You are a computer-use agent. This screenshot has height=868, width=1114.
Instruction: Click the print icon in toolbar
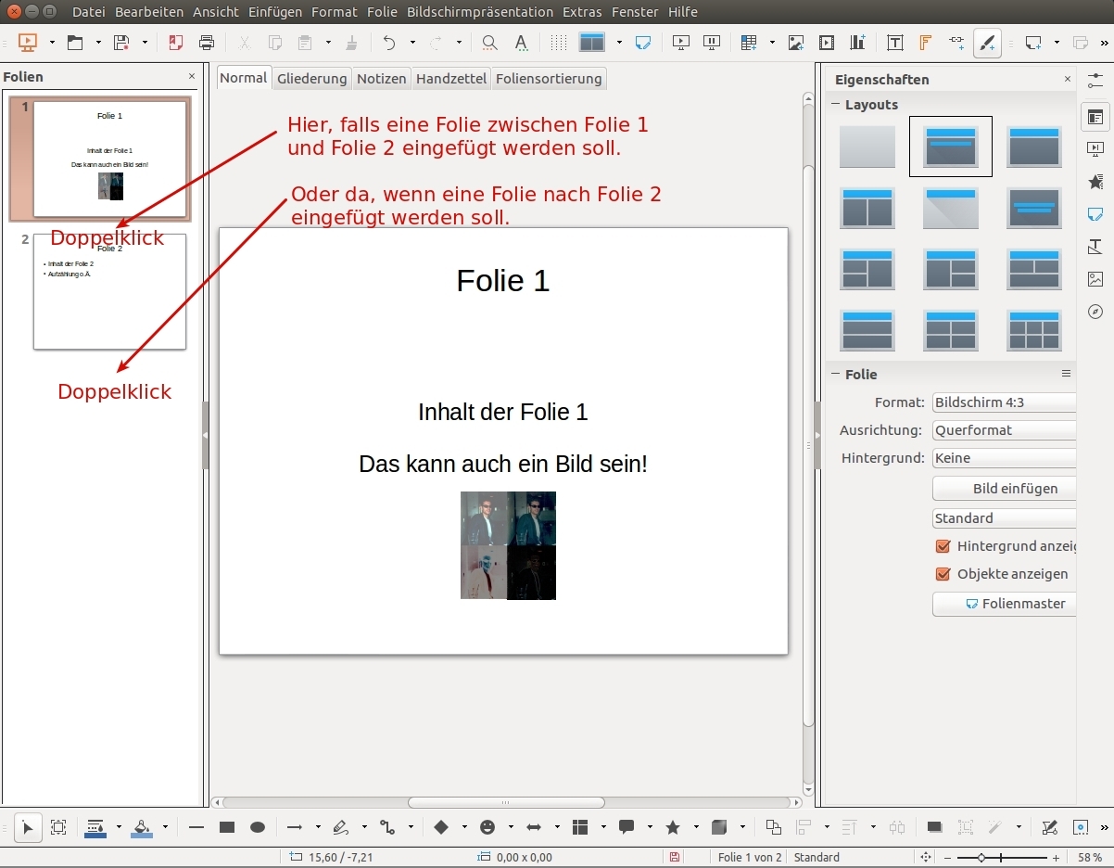tap(207, 43)
